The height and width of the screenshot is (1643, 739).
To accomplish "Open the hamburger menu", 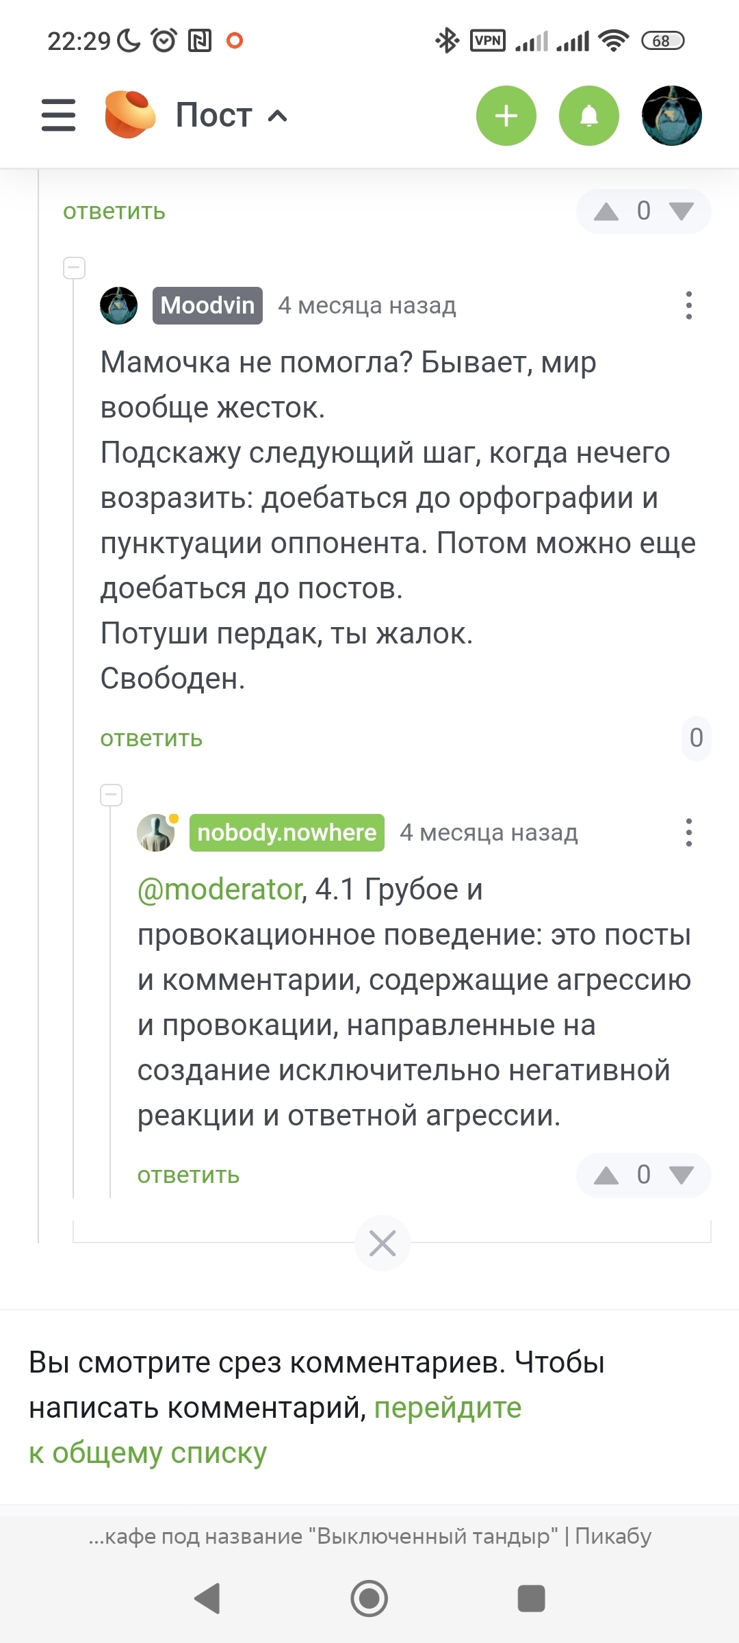I will pos(59,115).
